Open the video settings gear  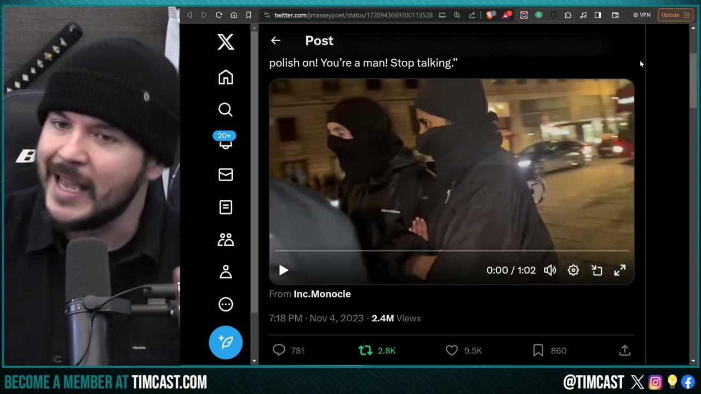pyautogui.click(x=573, y=270)
